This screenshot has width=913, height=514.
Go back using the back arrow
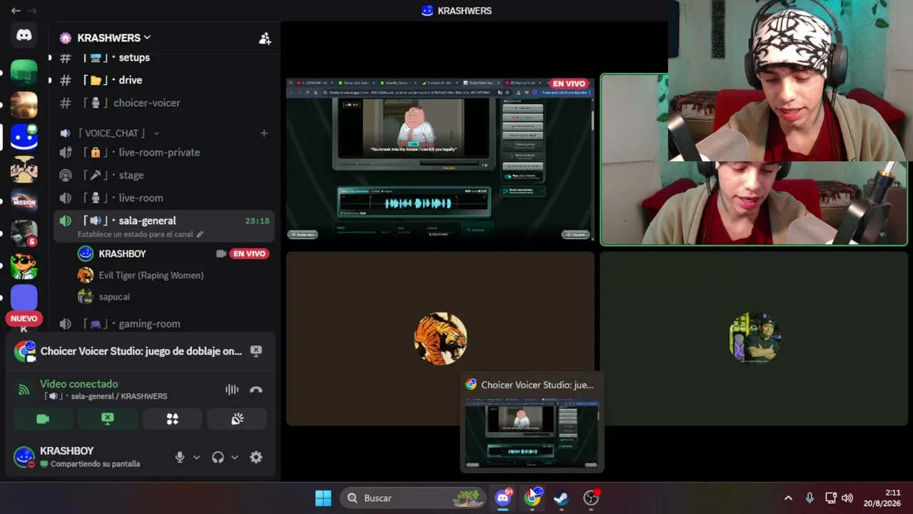tap(16, 11)
